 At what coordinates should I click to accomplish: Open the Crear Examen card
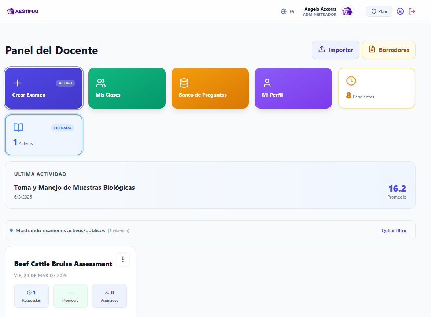point(44,88)
